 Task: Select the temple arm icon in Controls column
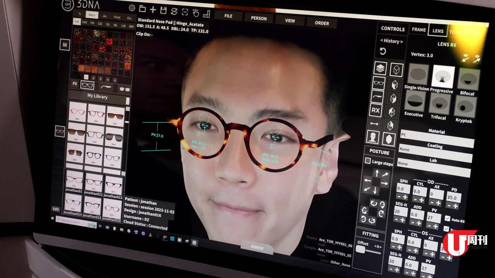point(377,97)
